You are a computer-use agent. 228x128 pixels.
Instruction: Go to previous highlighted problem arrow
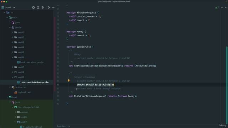222,7
